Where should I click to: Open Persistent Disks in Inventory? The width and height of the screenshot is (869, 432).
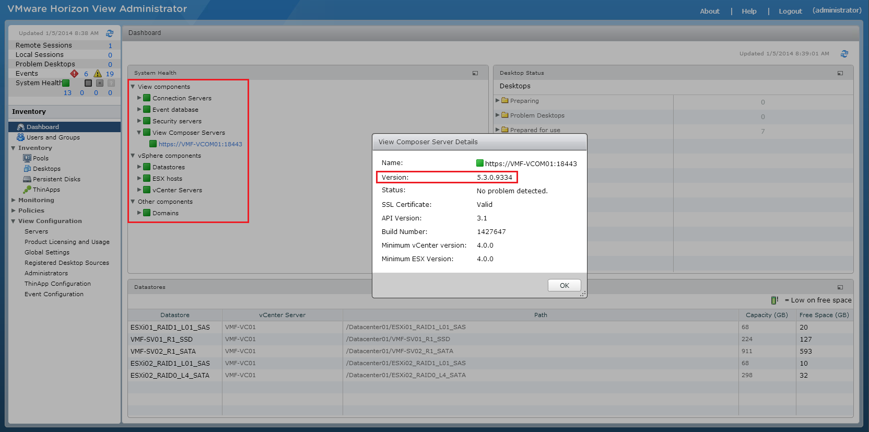pyautogui.click(x=56, y=179)
